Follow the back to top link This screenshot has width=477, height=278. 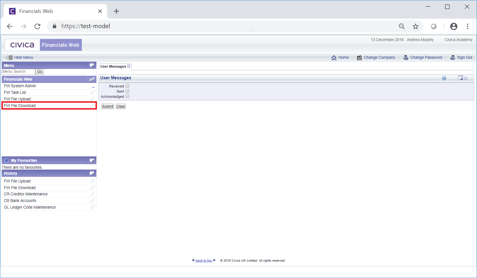click(204, 260)
